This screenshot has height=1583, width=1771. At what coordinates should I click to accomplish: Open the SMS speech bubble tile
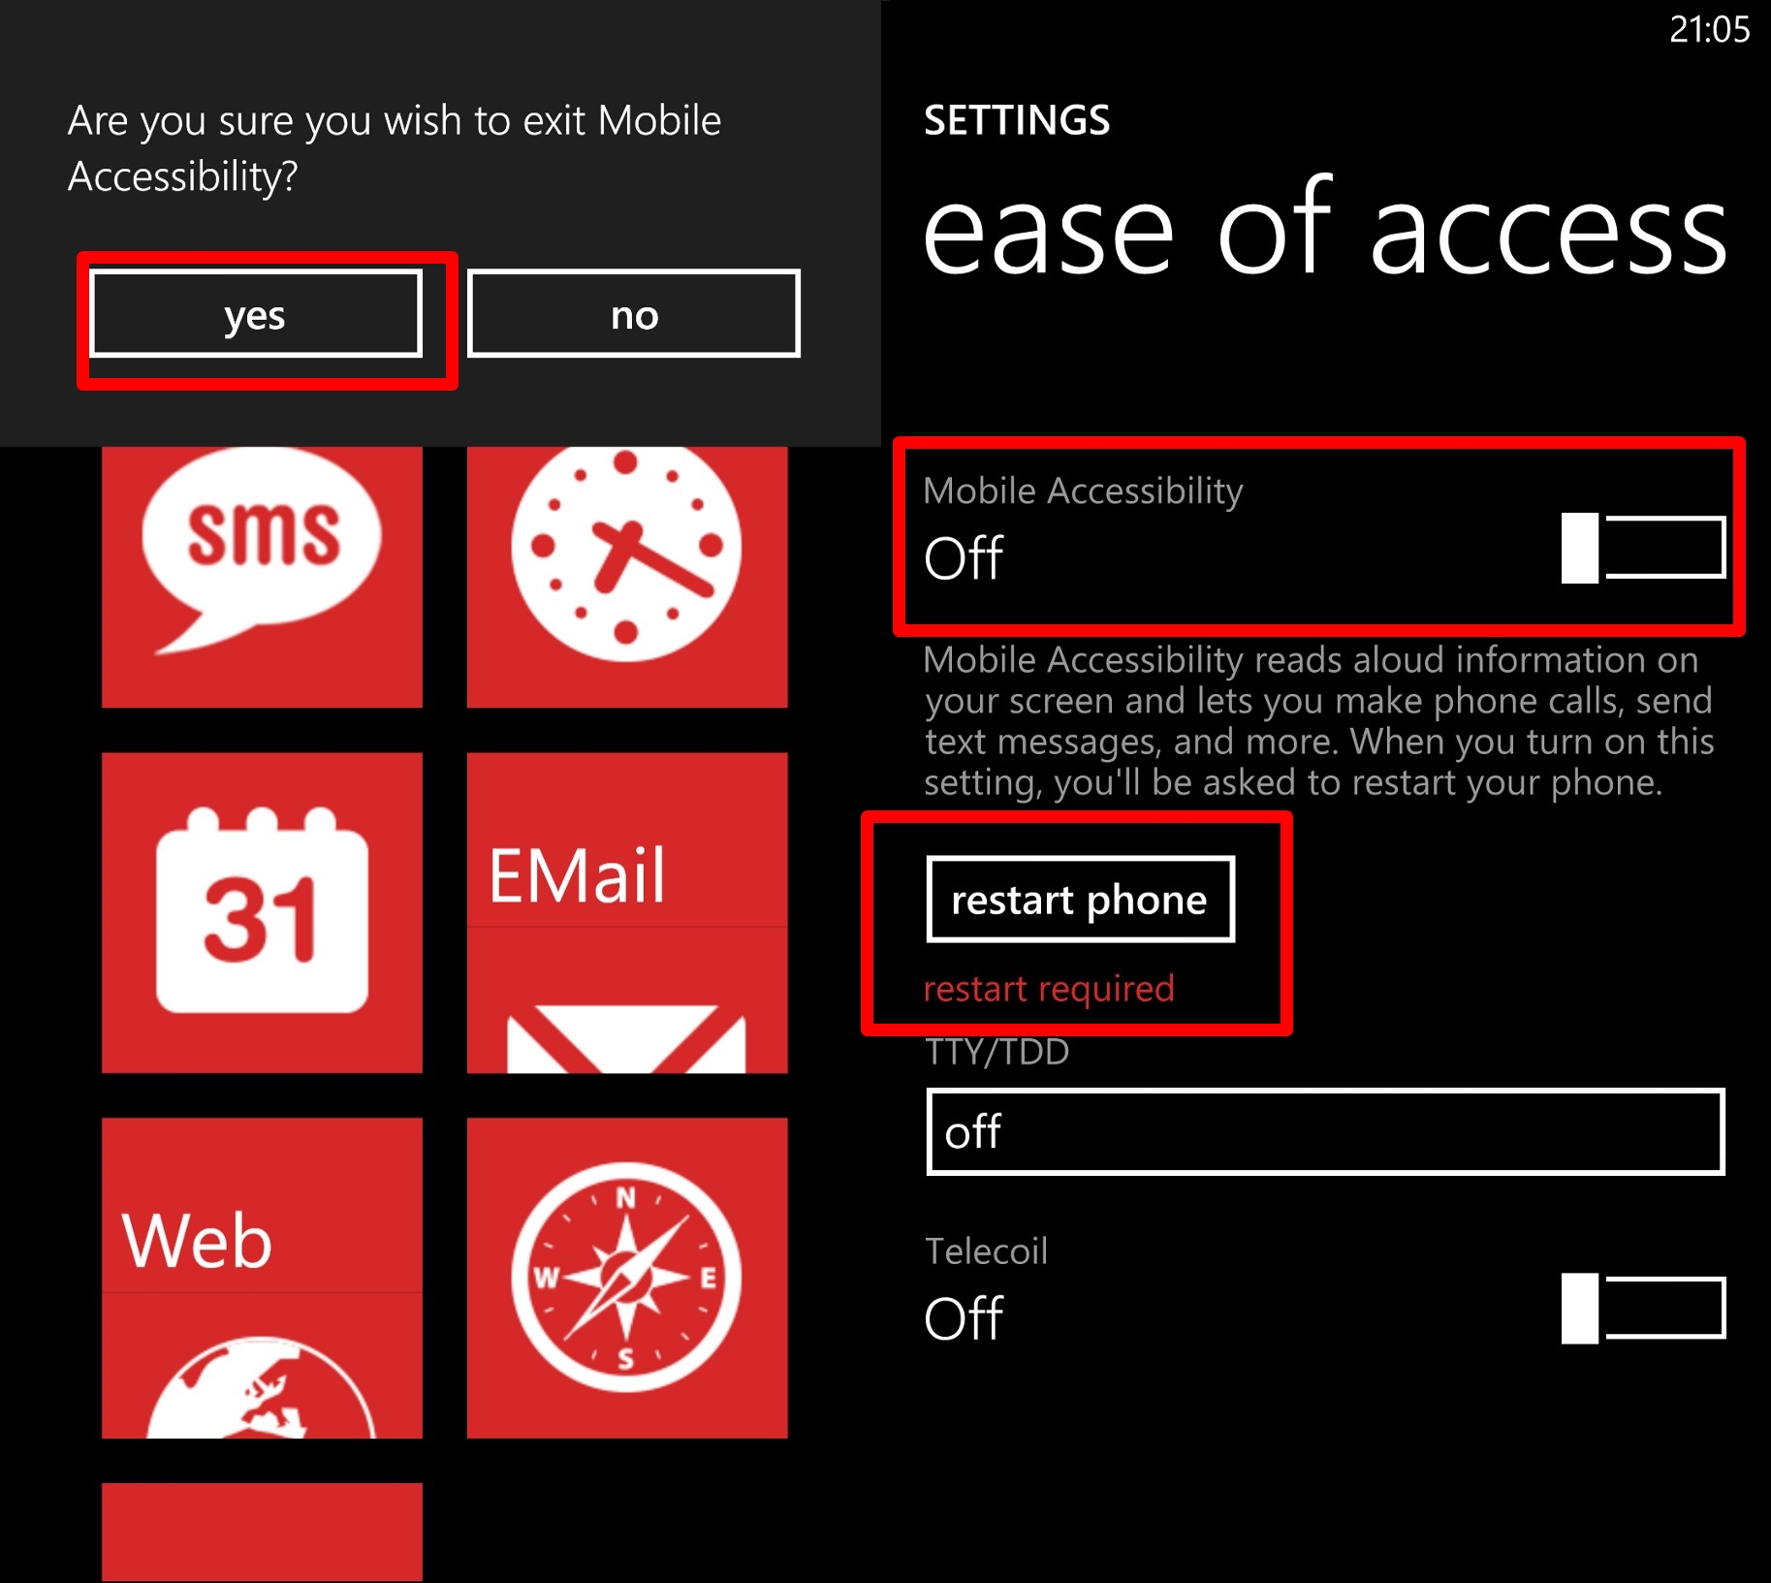(x=262, y=577)
